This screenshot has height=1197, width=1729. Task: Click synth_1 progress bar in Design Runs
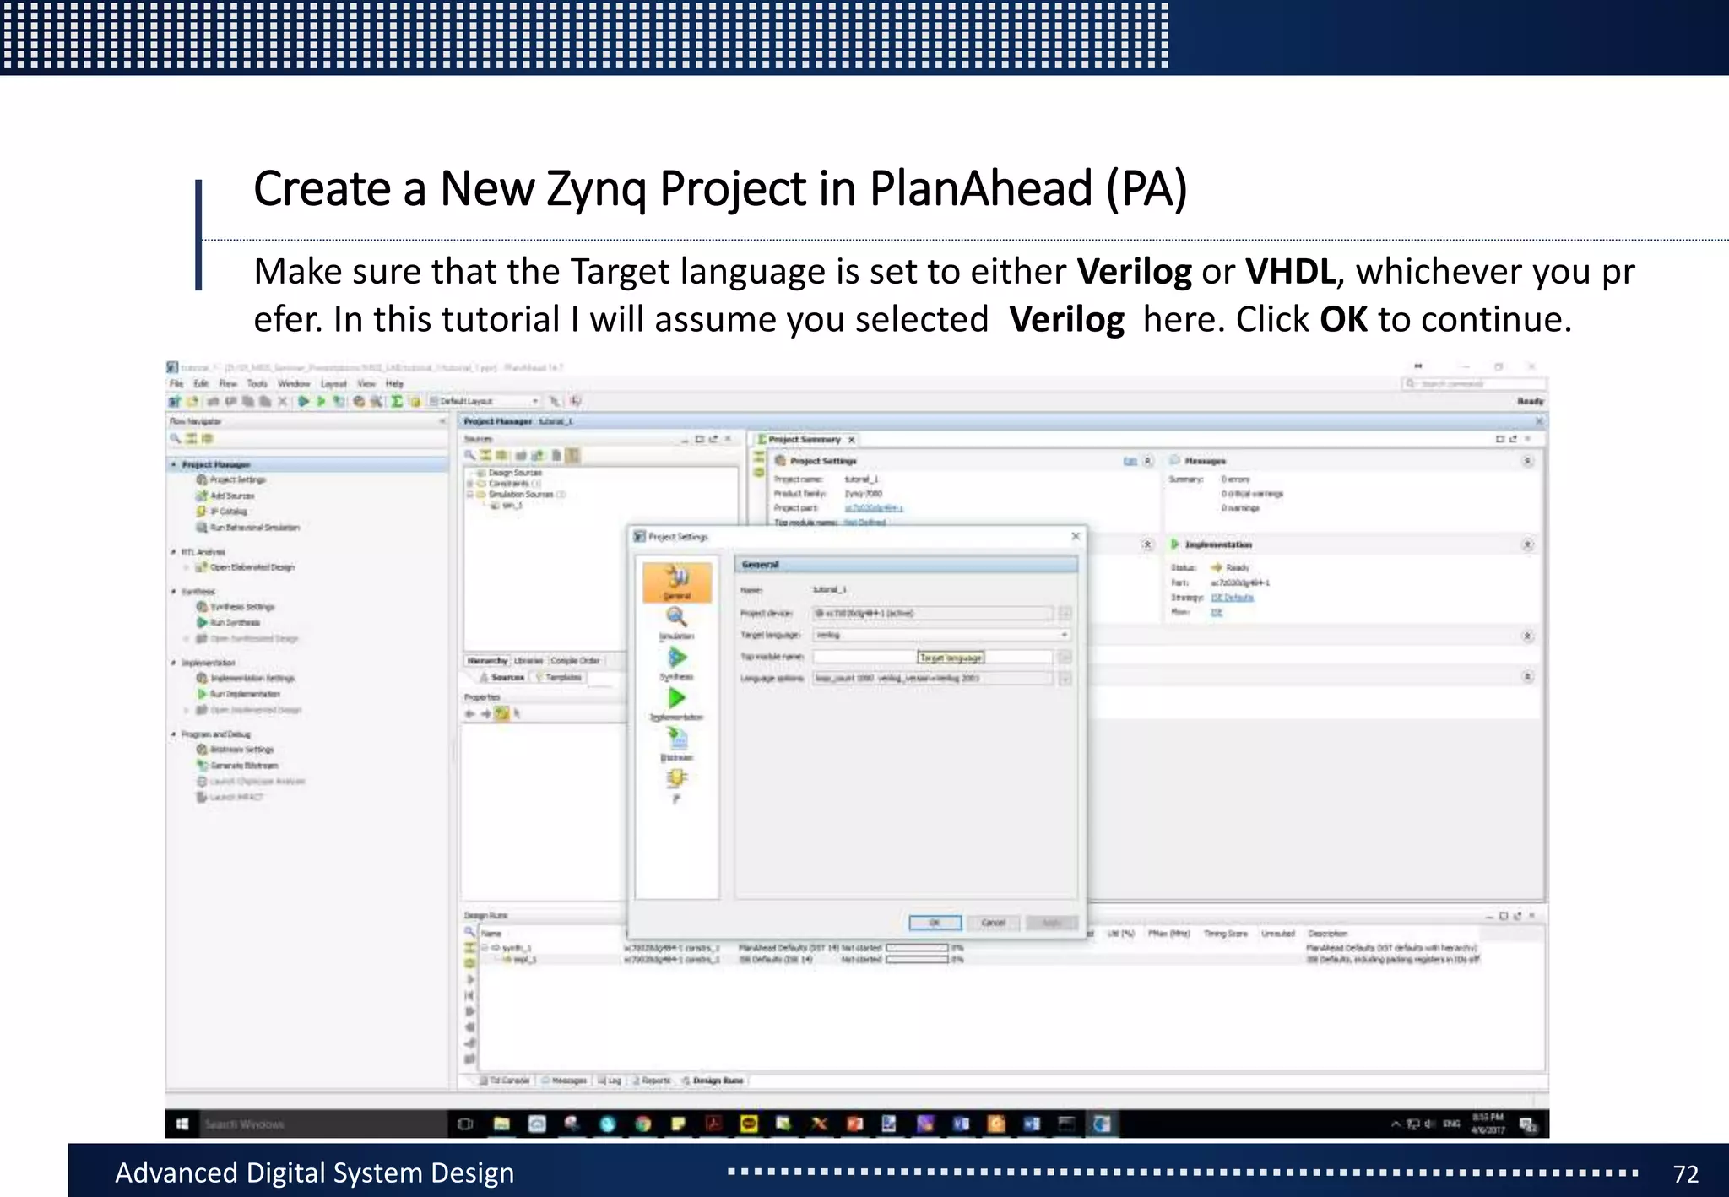[918, 948]
